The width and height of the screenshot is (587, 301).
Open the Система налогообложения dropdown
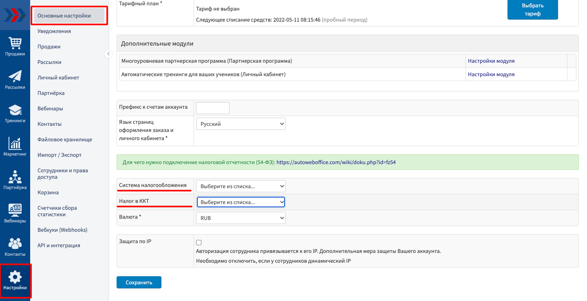[x=241, y=186]
